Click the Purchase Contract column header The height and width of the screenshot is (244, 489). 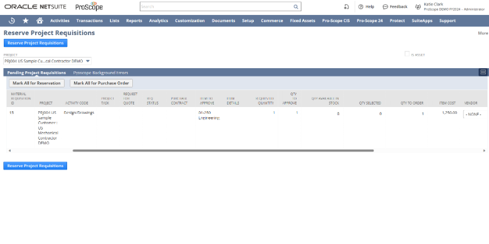179,101
